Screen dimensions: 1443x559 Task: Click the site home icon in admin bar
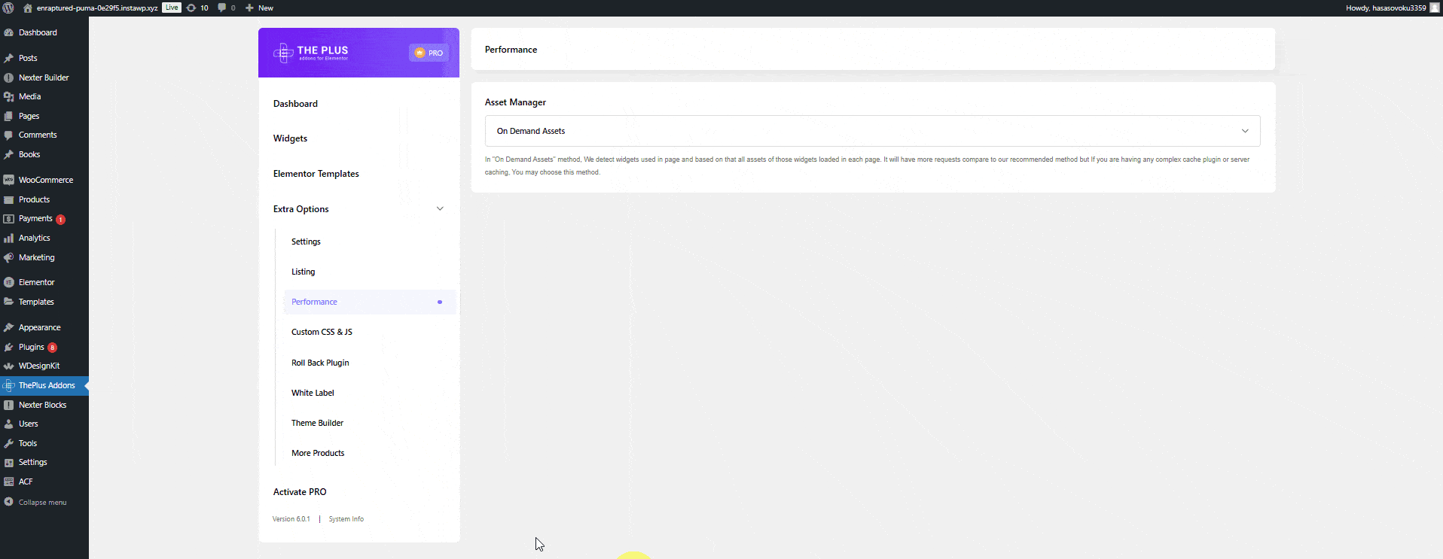(x=28, y=8)
